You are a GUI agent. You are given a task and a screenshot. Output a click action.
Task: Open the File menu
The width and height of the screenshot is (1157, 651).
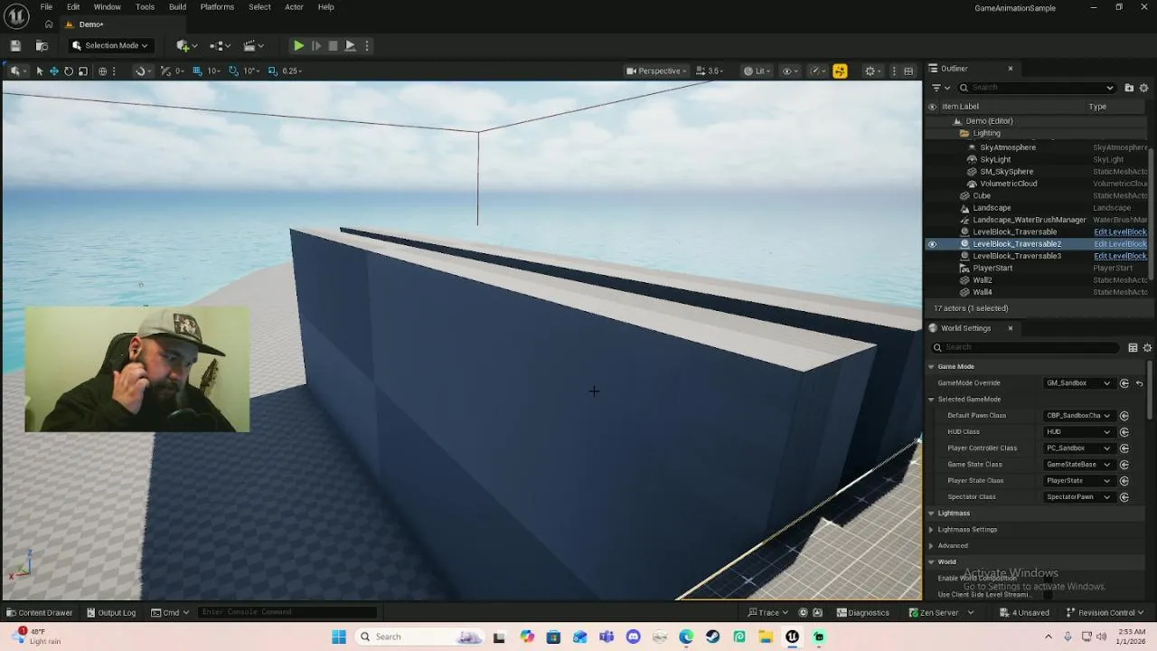click(46, 7)
